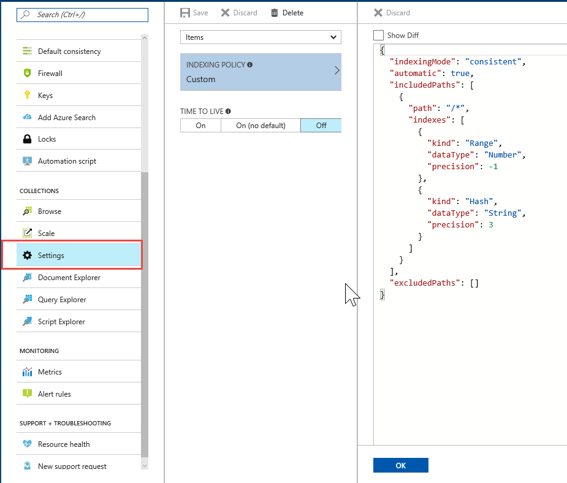
Task: Click the Metrics chart icon
Action: [x=27, y=372]
